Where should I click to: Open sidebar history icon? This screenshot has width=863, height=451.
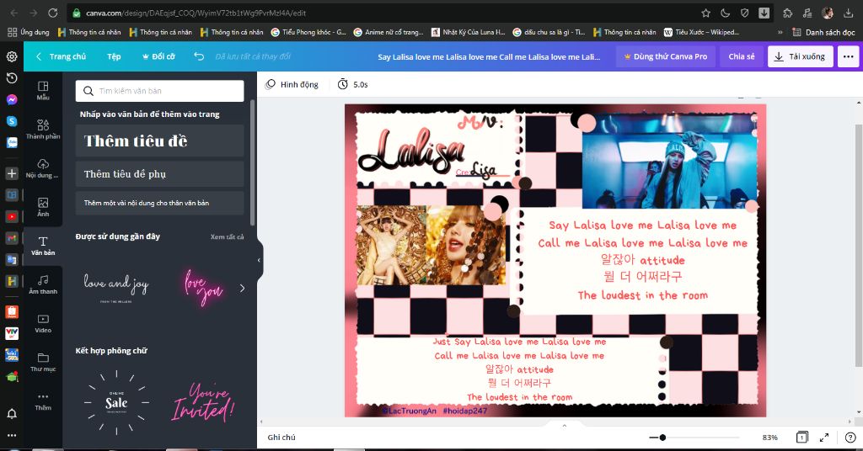pos(12,78)
